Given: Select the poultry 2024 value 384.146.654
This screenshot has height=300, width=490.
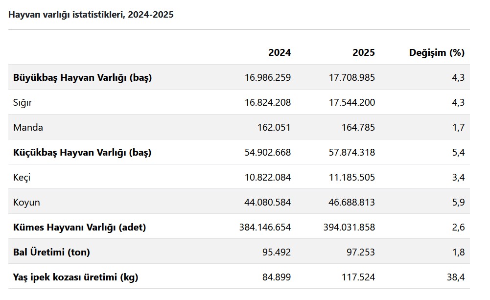Looking at the screenshot, I should pyautogui.click(x=265, y=227).
